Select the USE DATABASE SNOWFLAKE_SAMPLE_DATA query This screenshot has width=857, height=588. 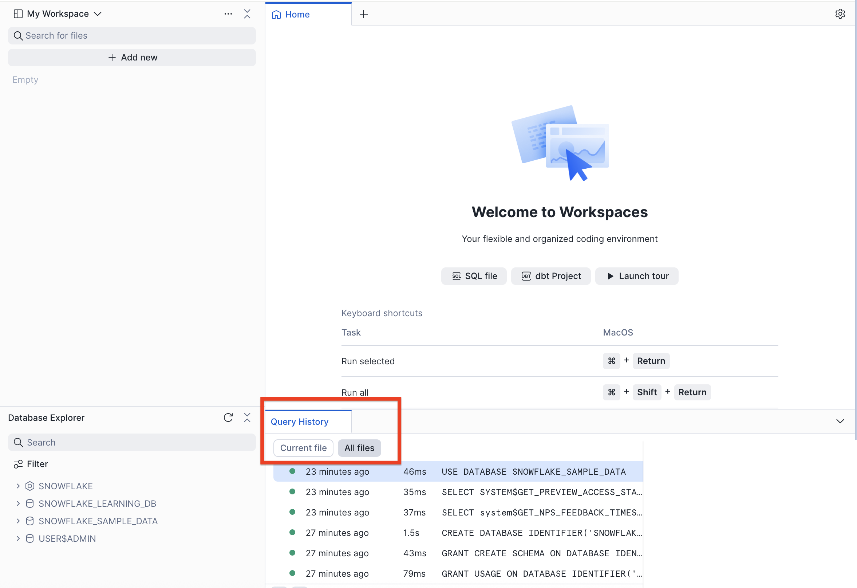[458, 471]
